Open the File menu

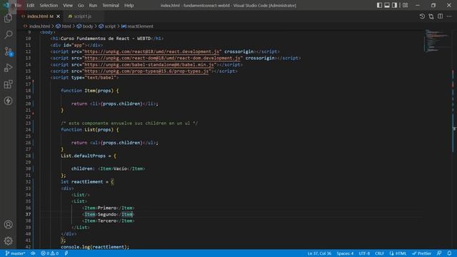[18, 5]
